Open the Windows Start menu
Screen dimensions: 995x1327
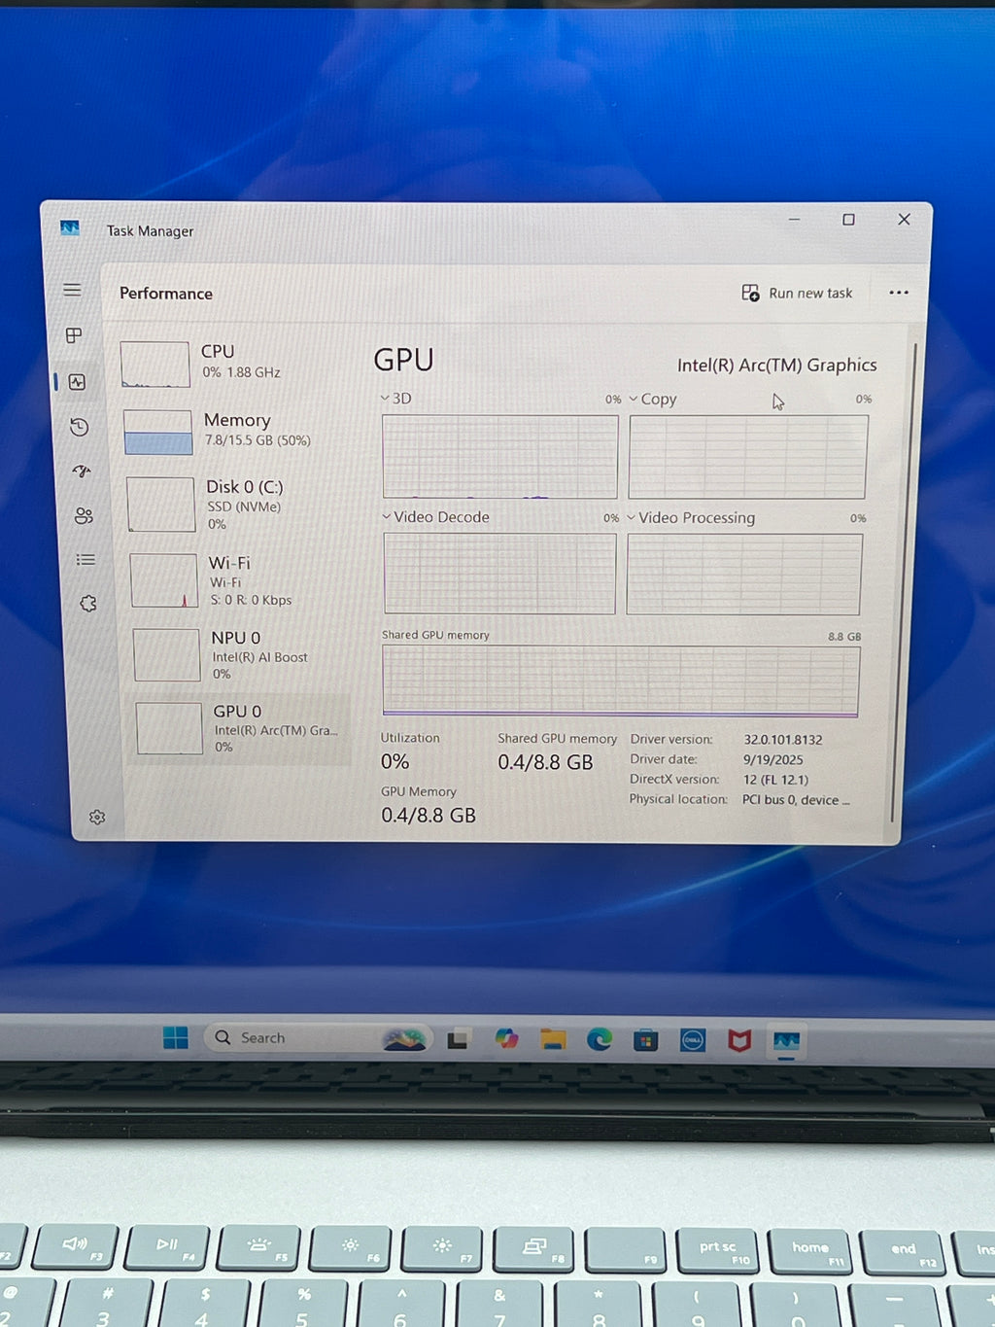(176, 1038)
